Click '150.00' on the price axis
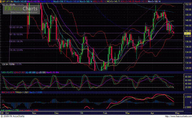Image resolution: width=192 pixels, height=118 pixels. tap(188, 10)
